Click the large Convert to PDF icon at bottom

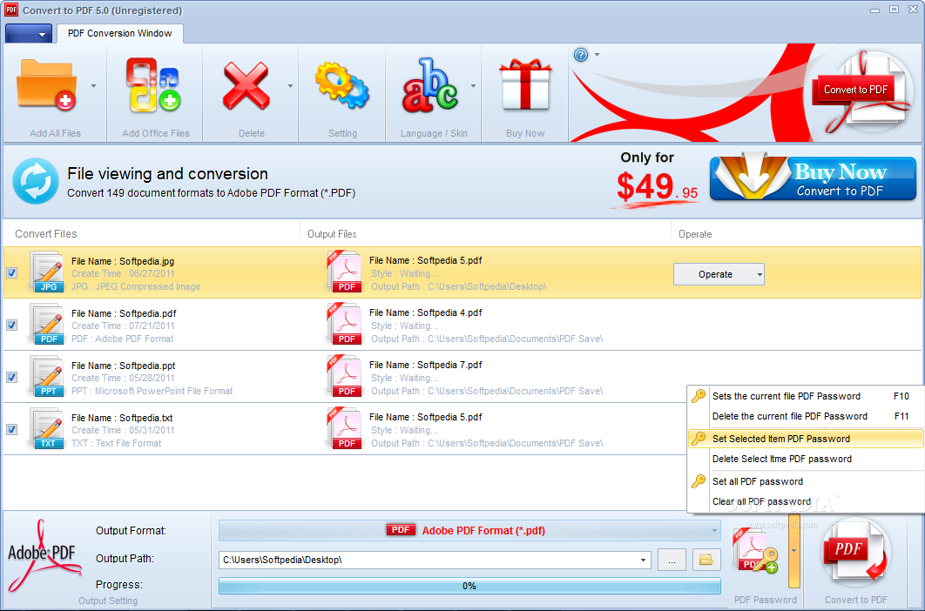(855, 553)
